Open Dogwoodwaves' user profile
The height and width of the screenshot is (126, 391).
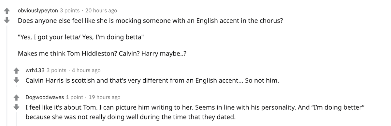[45, 97]
